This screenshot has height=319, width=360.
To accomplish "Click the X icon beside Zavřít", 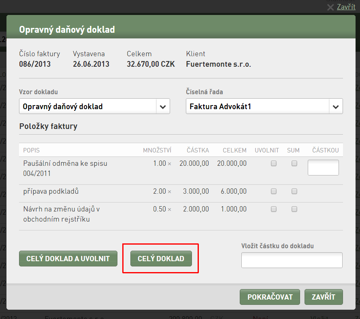I will [x=330, y=7].
